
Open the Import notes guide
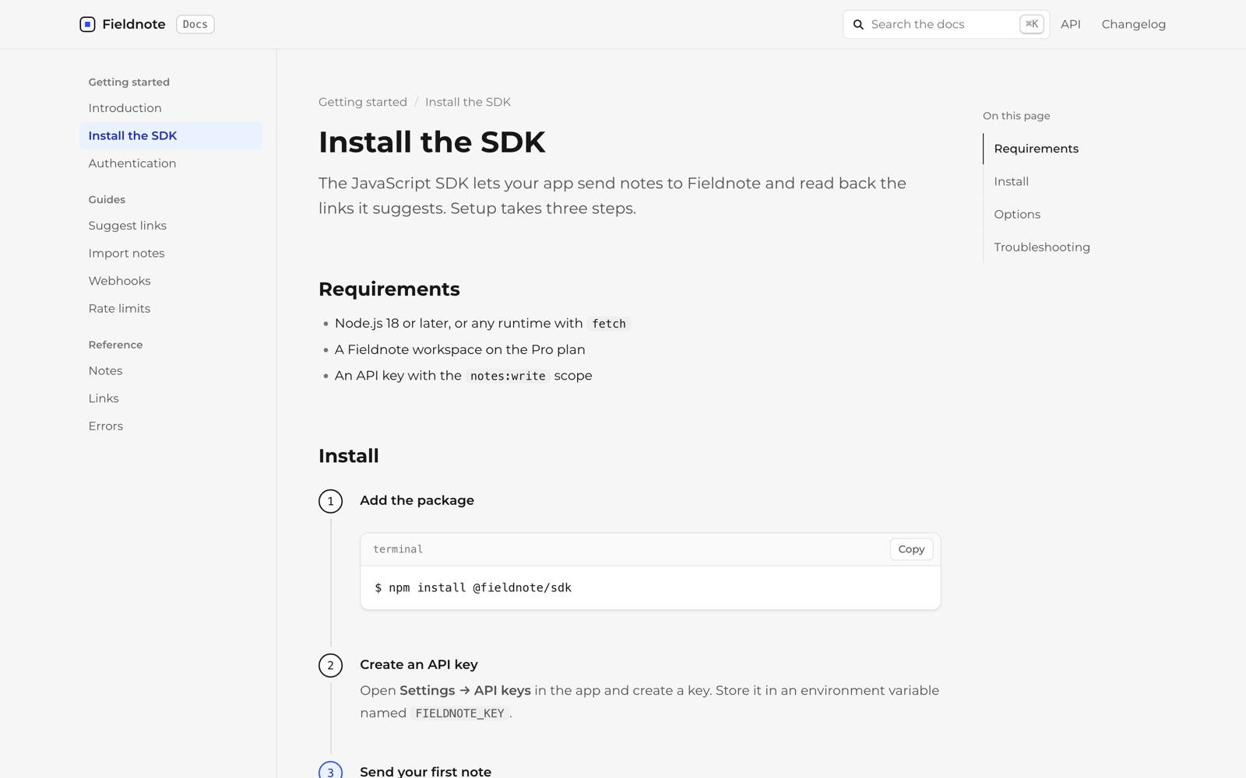171,254
